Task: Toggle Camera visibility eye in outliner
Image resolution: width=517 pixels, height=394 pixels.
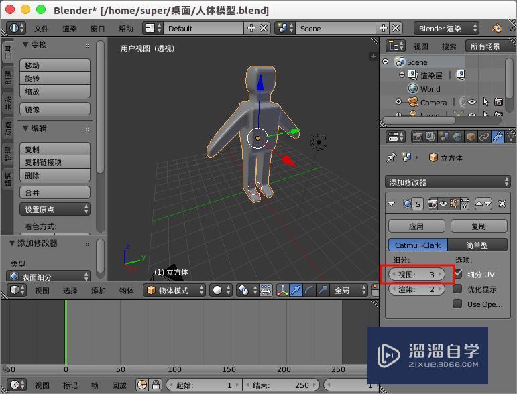Action: [472, 102]
